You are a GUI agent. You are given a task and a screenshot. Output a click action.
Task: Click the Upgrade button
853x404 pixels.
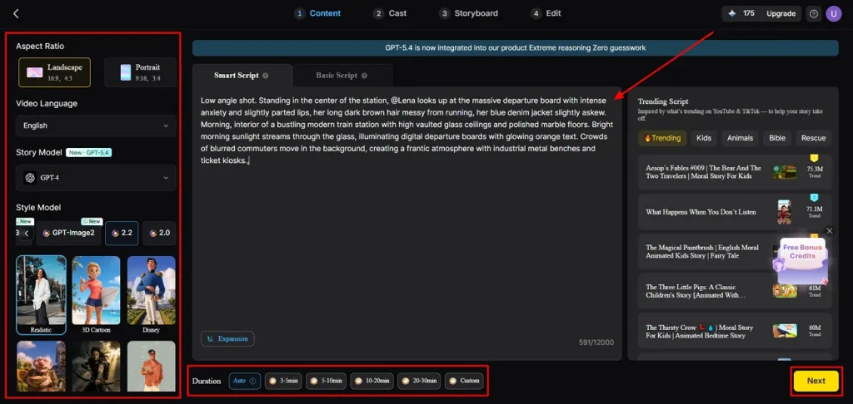click(x=781, y=13)
